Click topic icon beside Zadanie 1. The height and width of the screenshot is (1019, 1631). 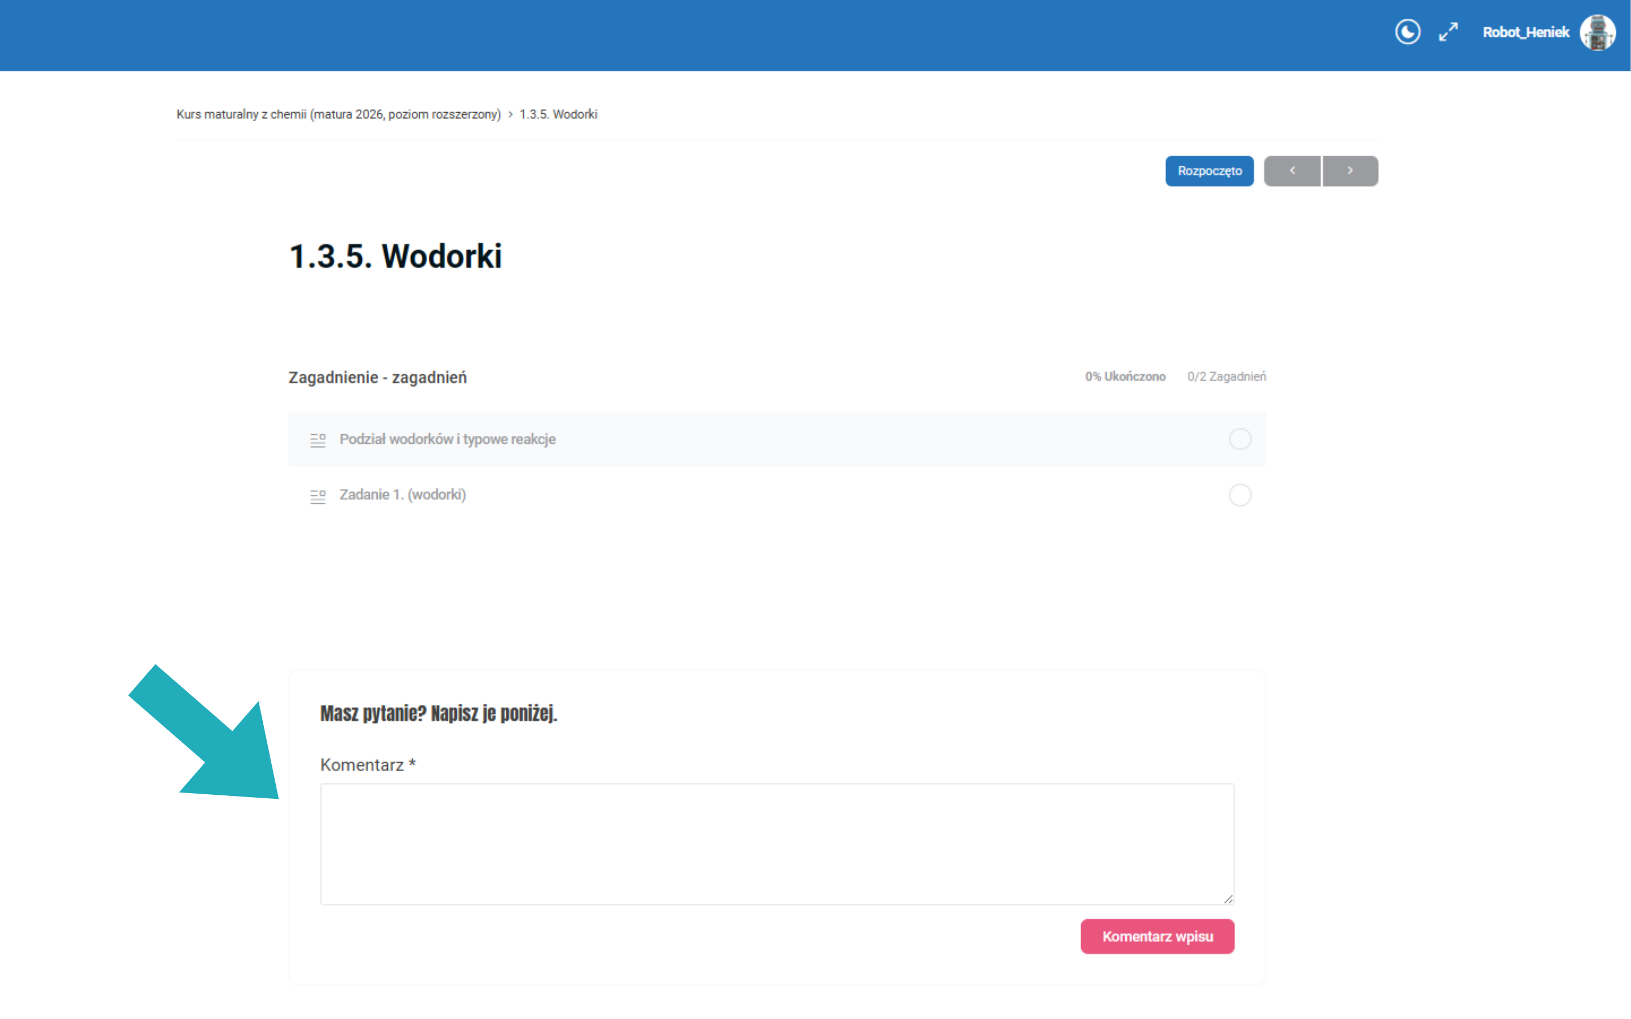(318, 496)
